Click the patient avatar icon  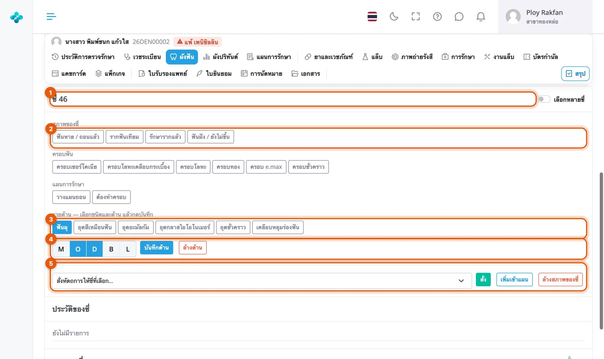pos(56,42)
